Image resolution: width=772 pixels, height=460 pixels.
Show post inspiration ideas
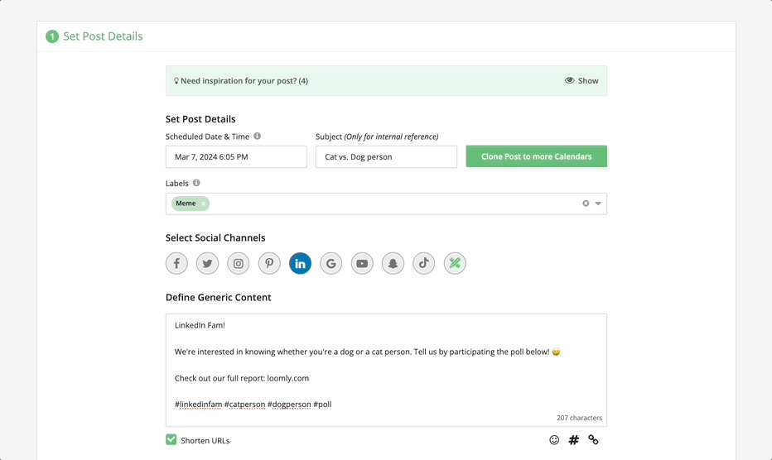pos(581,81)
